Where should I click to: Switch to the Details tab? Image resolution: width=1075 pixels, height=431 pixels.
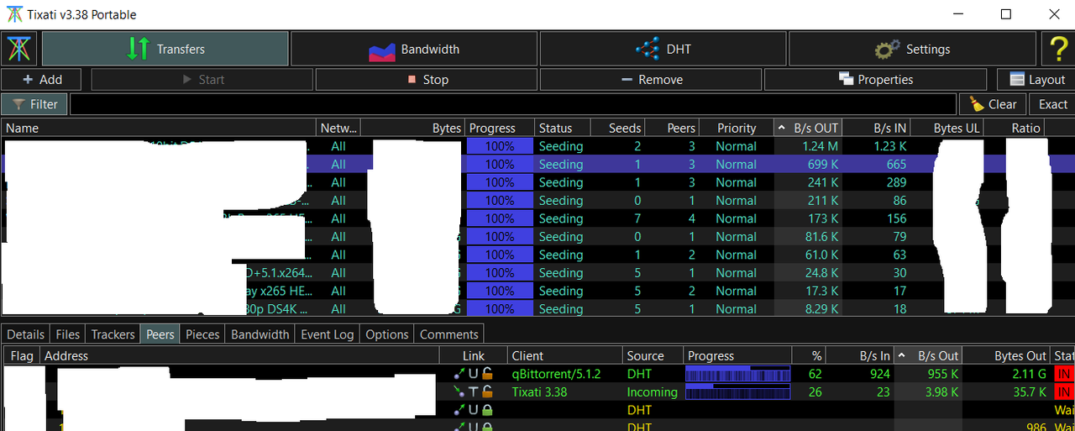pyautogui.click(x=26, y=334)
